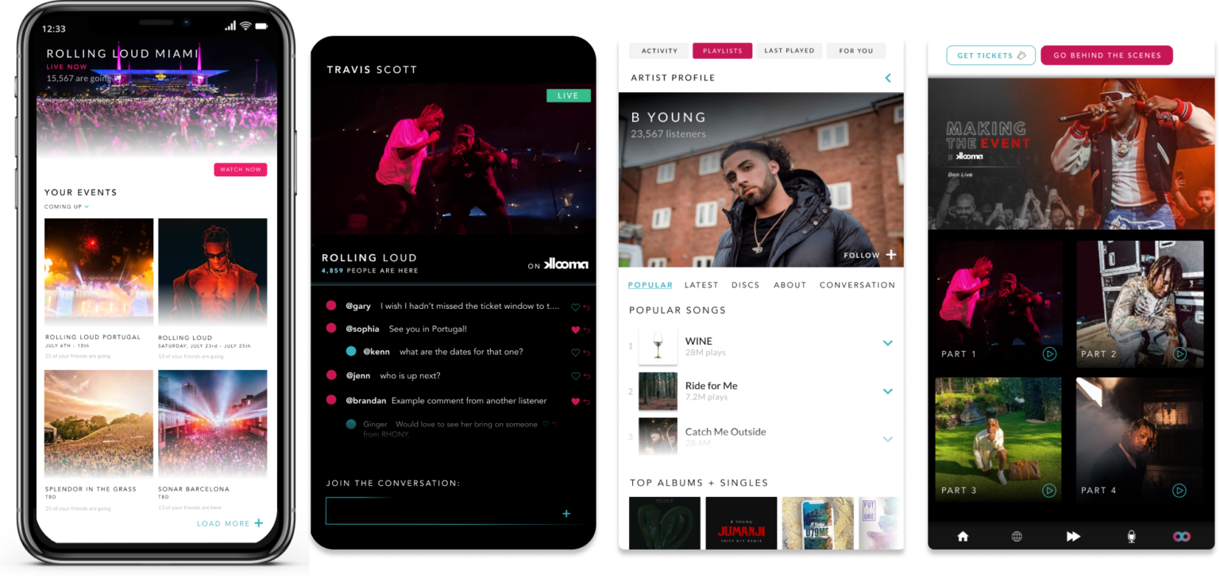The height and width of the screenshot is (586, 1220).
Task: Select the Discs section tab
Action: click(745, 285)
